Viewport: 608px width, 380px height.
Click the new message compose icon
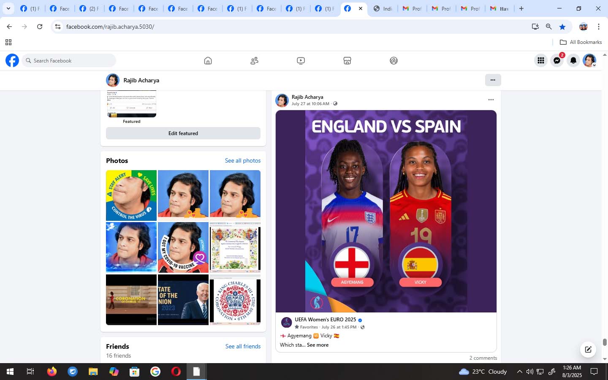pos(588,349)
